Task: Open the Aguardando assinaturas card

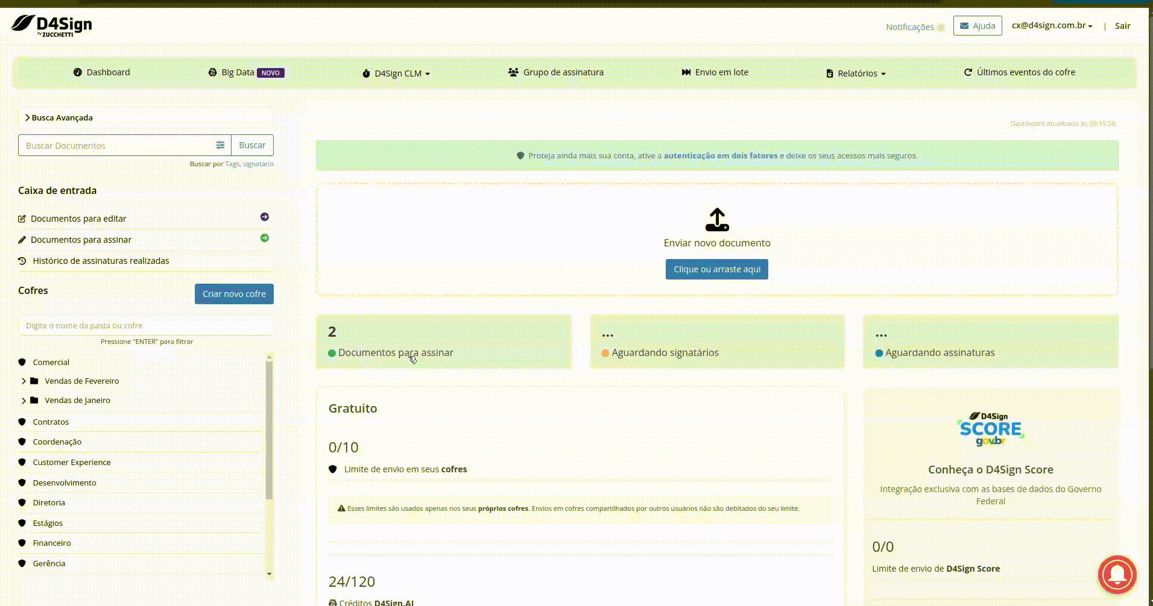Action: point(991,342)
